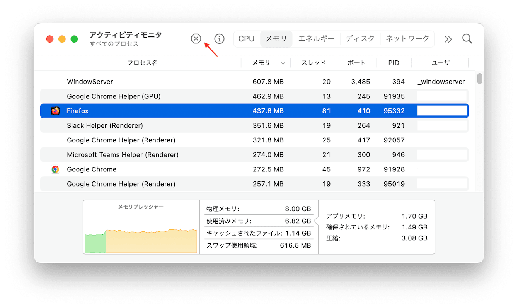The height and width of the screenshot is (308, 518).
Task: Select Google Chrome Helper (GPU) row
Action: (254, 96)
